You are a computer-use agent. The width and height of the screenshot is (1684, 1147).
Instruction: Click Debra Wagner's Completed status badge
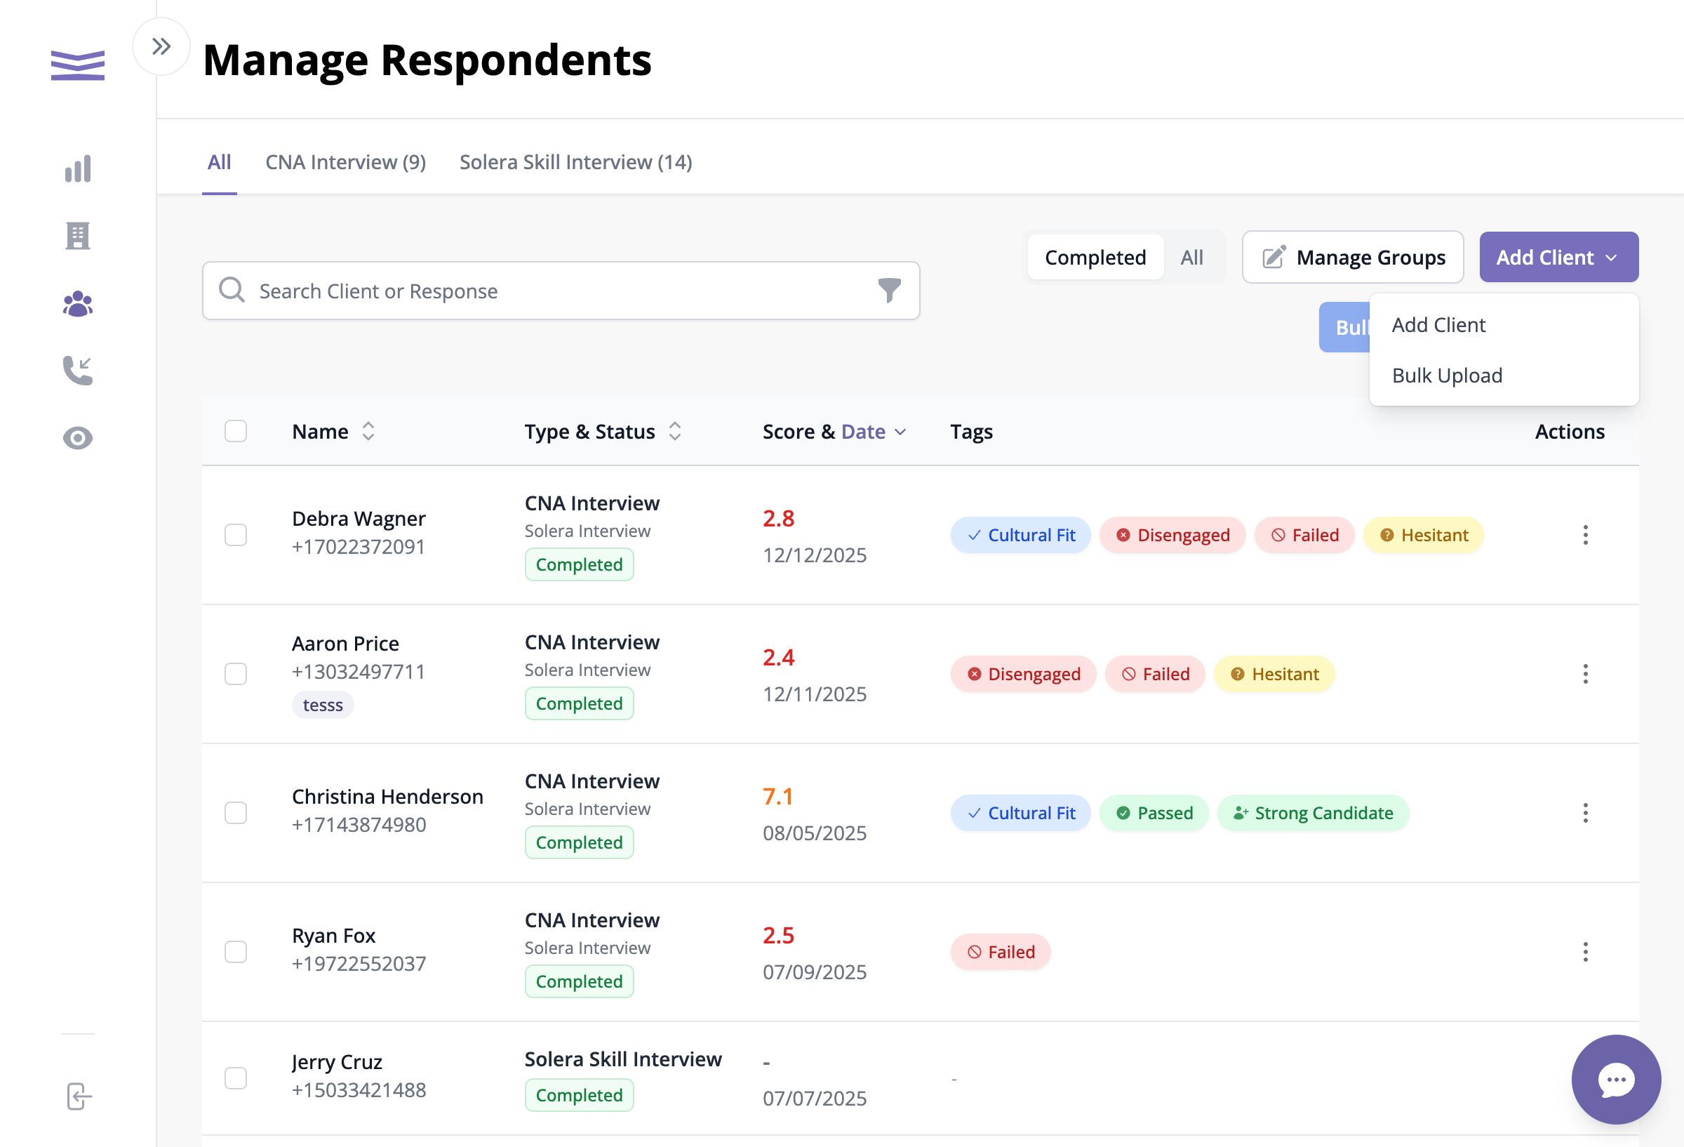pyautogui.click(x=579, y=564)
